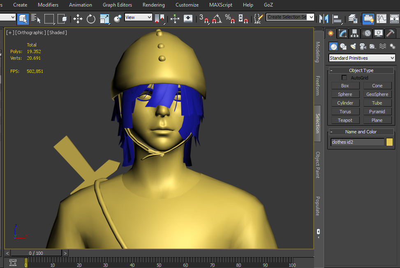This screenshot has height=268, width=400.
Task: Click the Cone primitive button
Action: click(x=377, y=86)
